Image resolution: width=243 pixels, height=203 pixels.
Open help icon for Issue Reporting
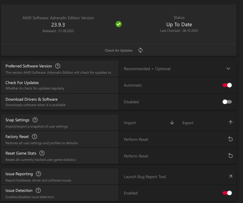38,174
